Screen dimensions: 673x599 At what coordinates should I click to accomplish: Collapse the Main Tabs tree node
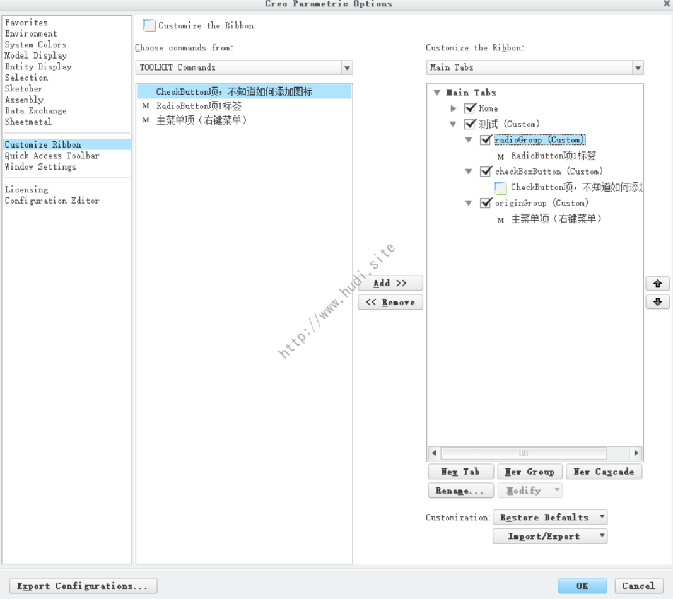click(x=437, y=92)
